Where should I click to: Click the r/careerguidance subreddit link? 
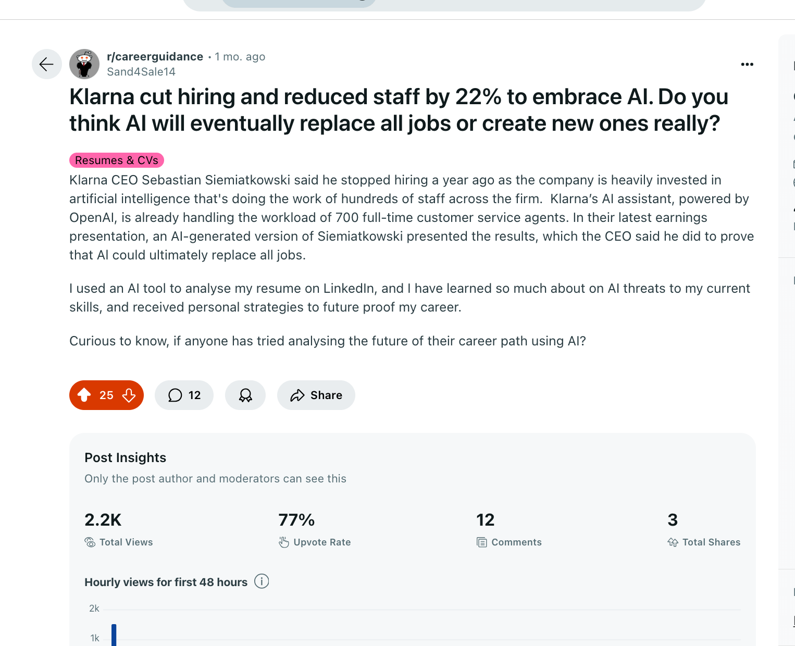click(x=155, y=57)
